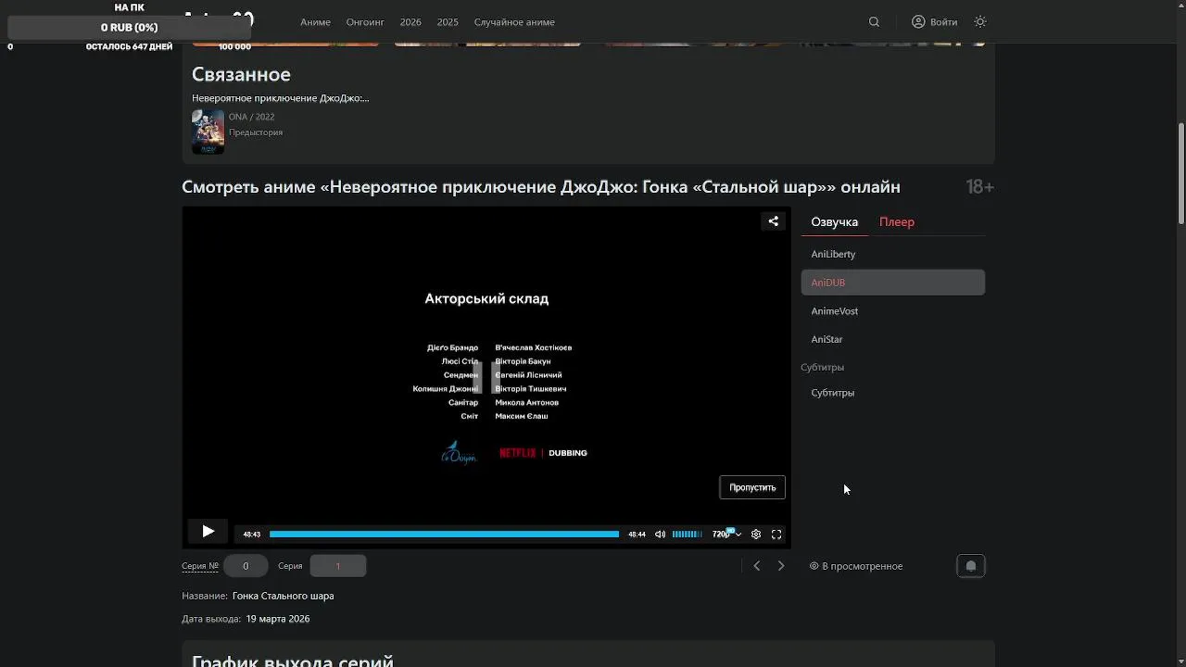Image resolution: width=1186 pixels, height=667 pixels.
Task: Click the Войти login link
Action: click(934, 22)
